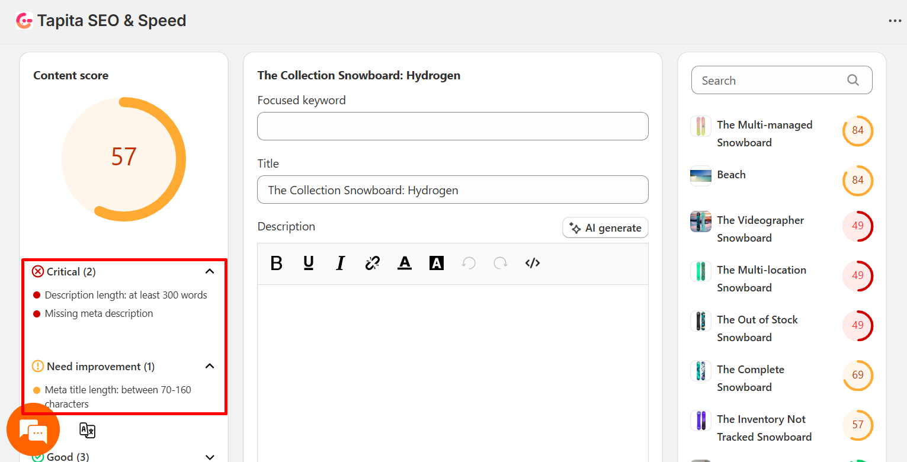907x462 pixels.
Task: Collapse the Critical issues section
Action: (x=209, y=271)
